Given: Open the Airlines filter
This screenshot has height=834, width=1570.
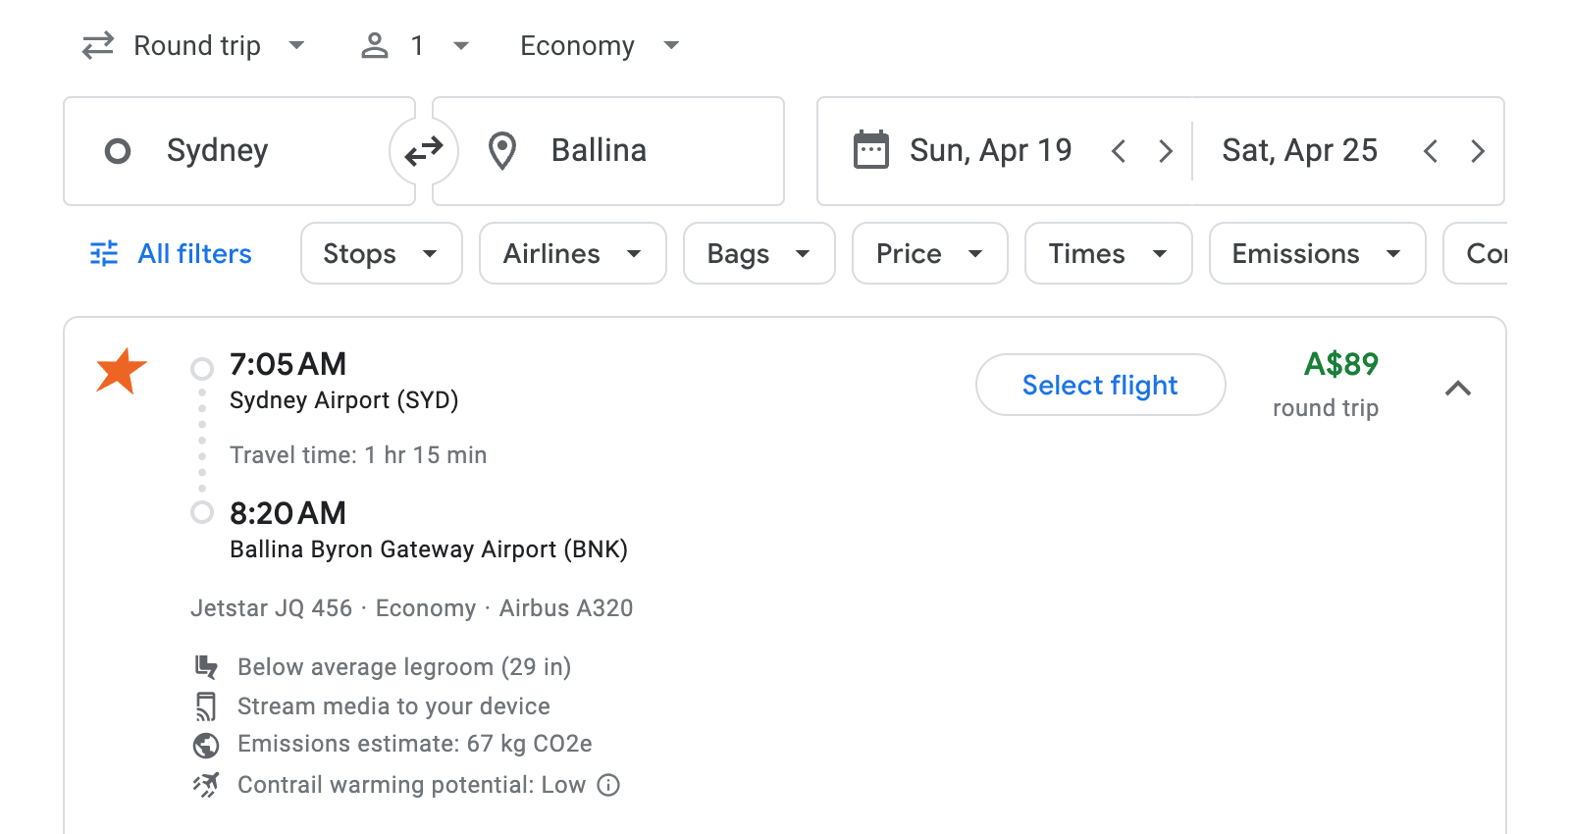Looking at the screenshot, I should [572, 253].
